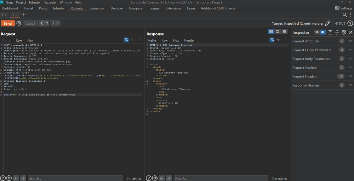Open the Settings button
This screenshot has height=181, width=354.
click(x=343, y=8)
